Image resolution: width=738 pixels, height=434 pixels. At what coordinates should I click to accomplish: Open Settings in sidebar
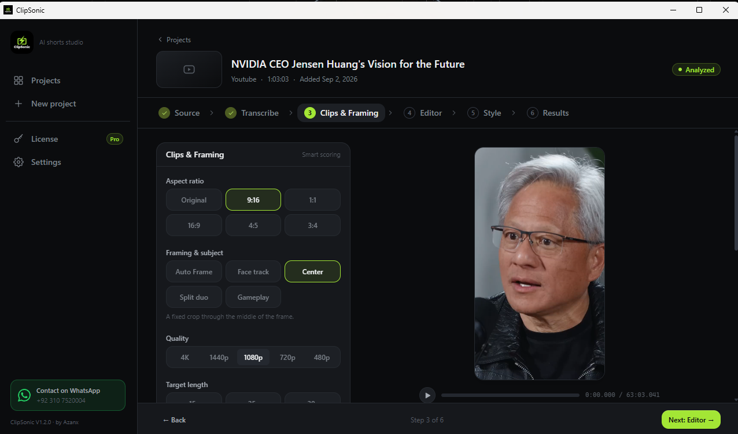pyautogui.click(x=68, y=162)
